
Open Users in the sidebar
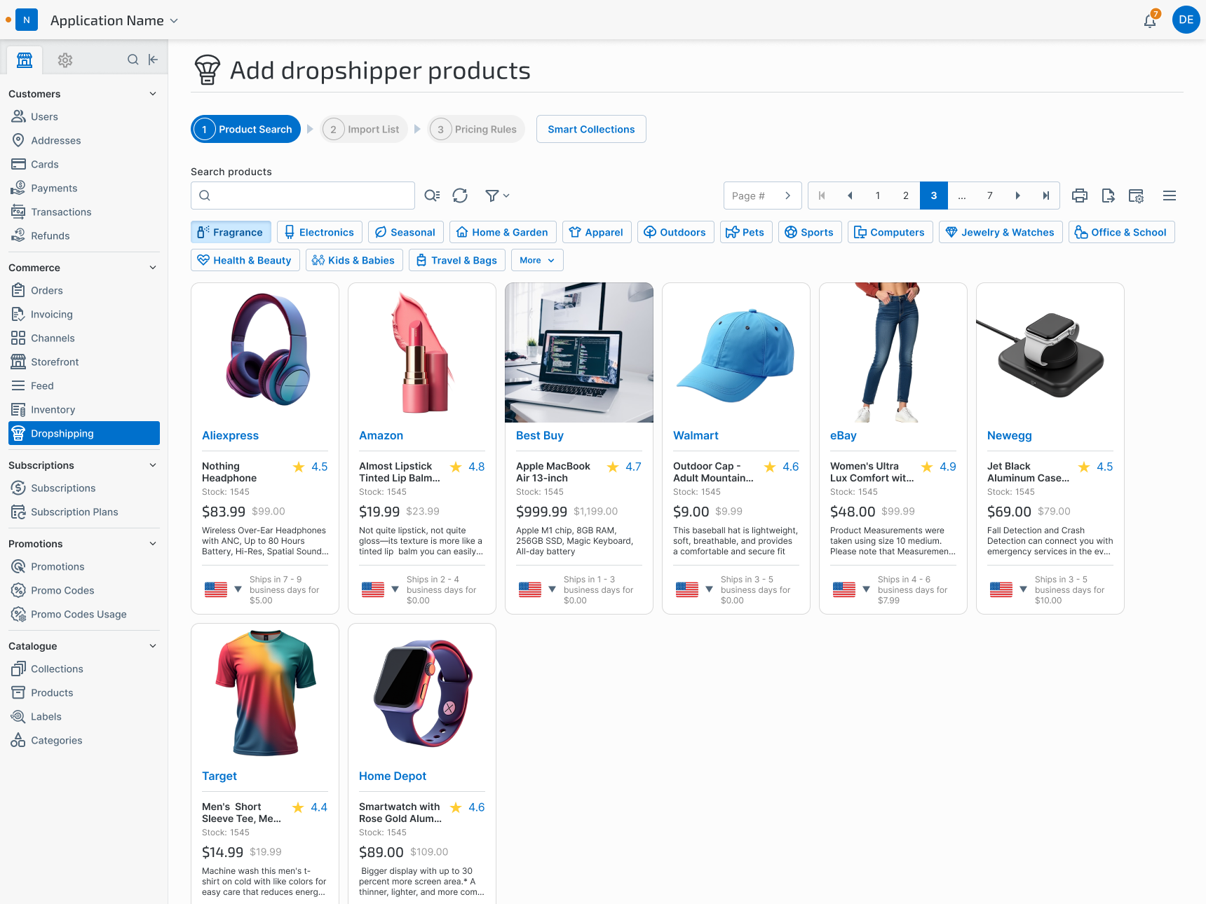(84, 116)
